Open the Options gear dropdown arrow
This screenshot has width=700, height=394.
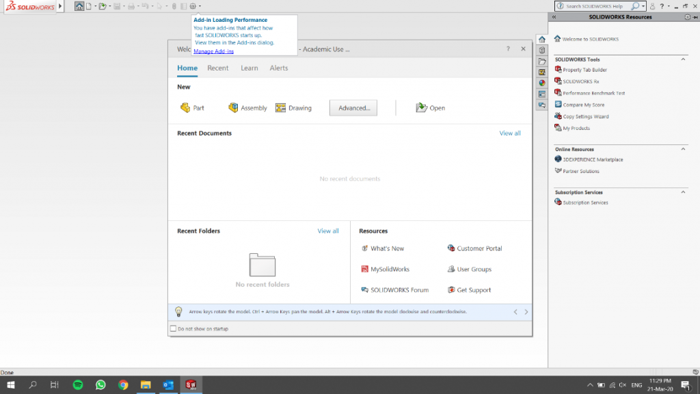[200, 6]
